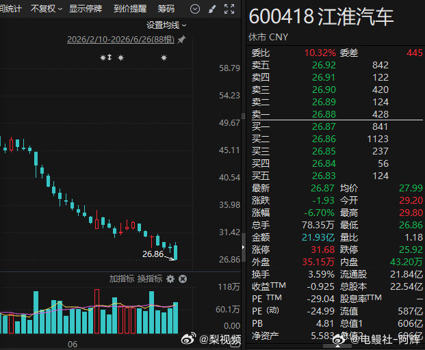Click the 涨幅 value -6.70%
425x350 pixels.
(320, 213)
